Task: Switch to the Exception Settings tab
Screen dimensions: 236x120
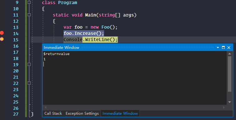Action: (82, 113)
